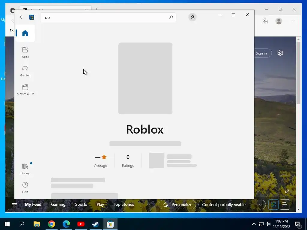The image size is (307, 230).
Task: Show hidden system tray icons
Action: (254, 224)
